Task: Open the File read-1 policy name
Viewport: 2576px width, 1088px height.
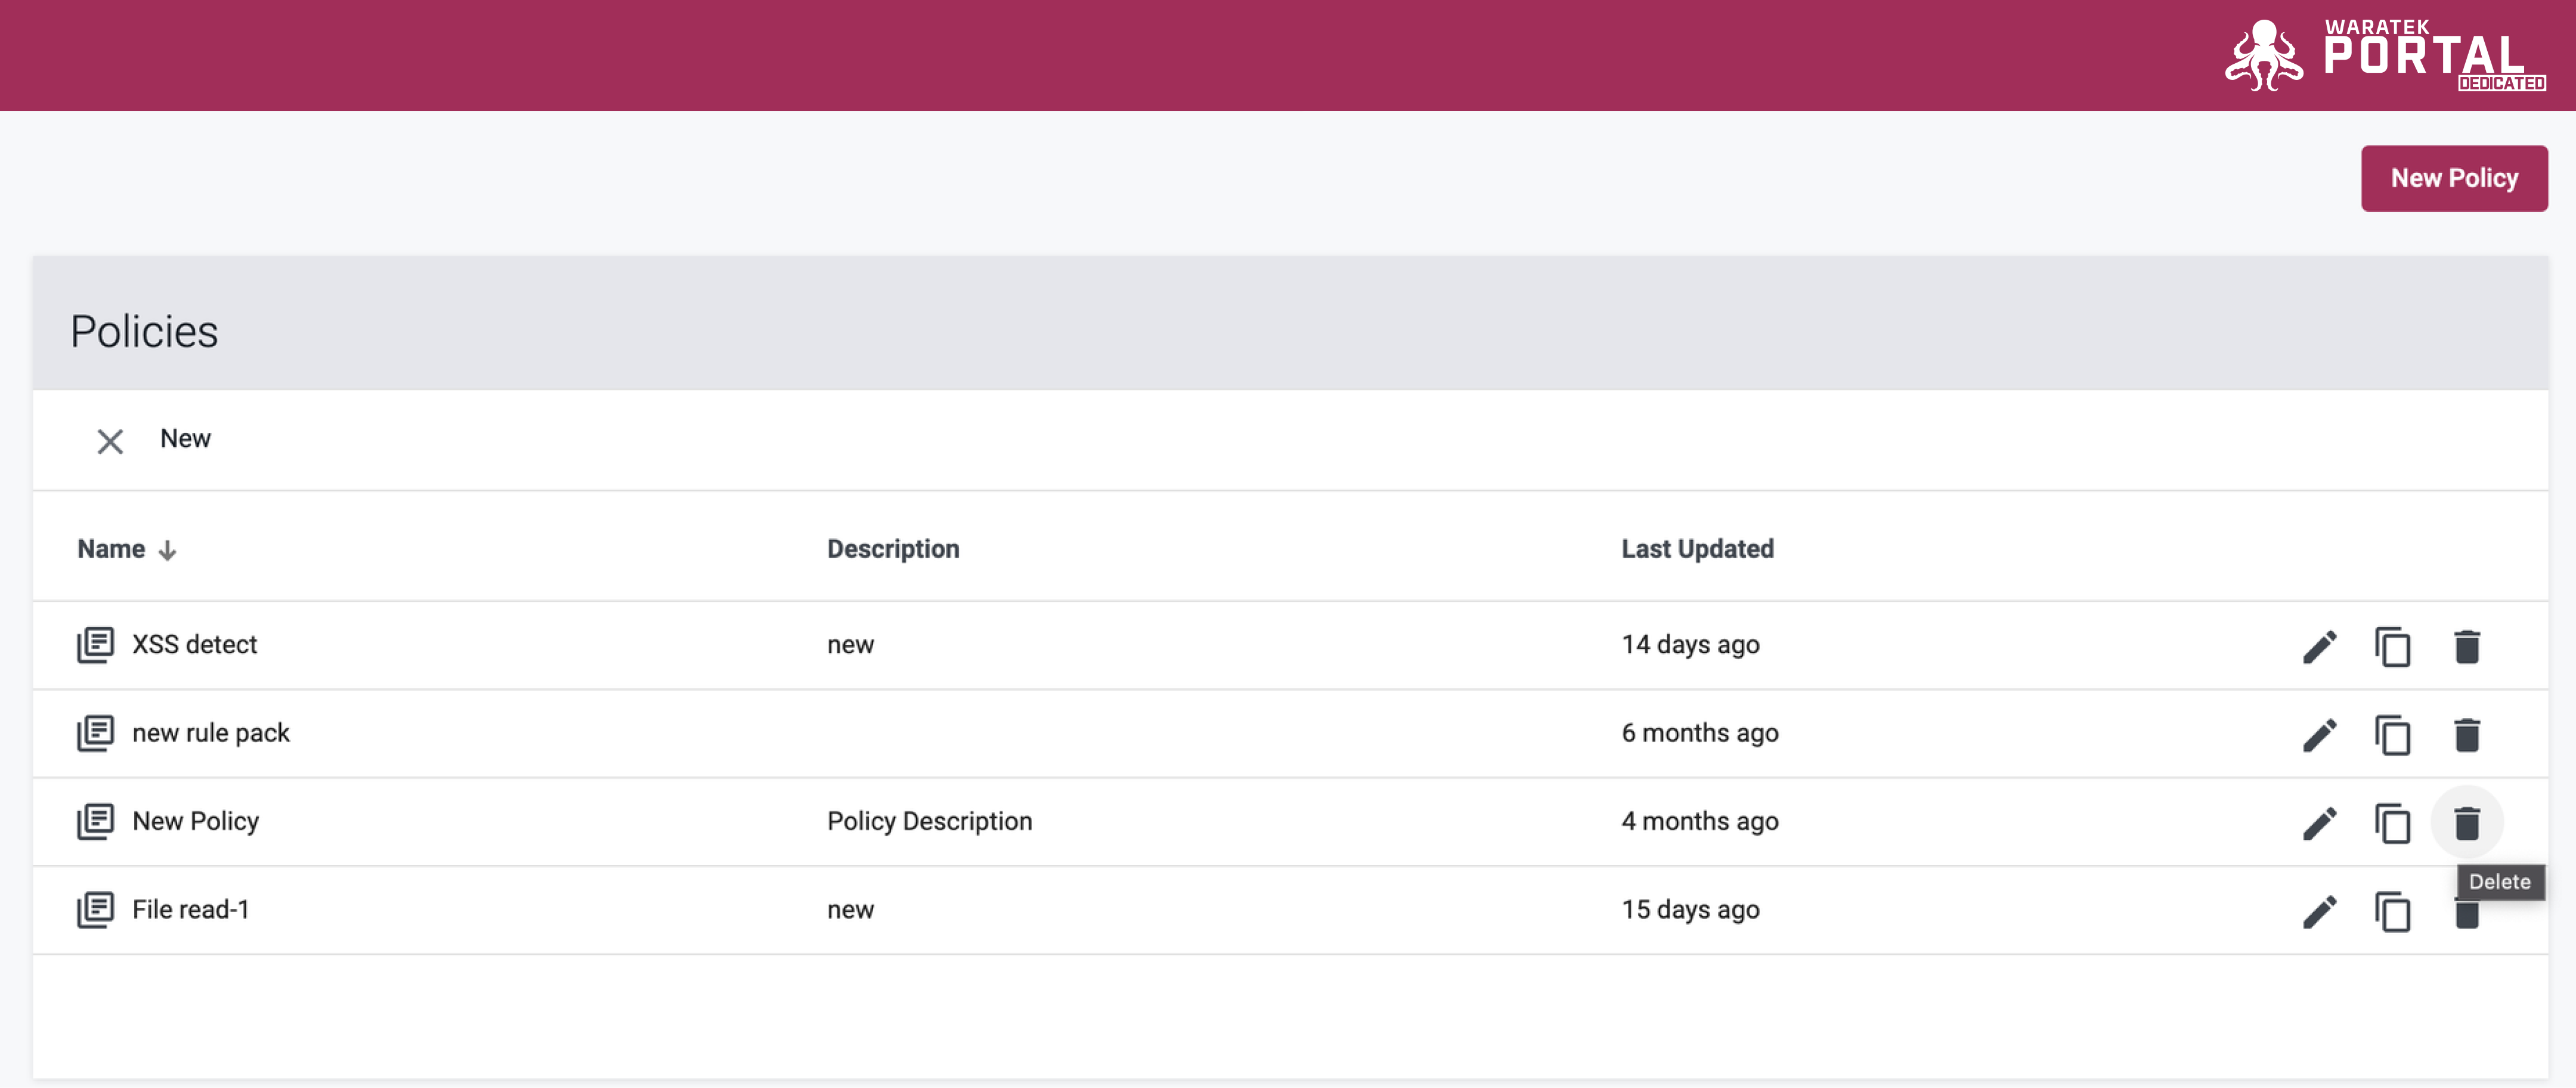Action: pos(190,909)
